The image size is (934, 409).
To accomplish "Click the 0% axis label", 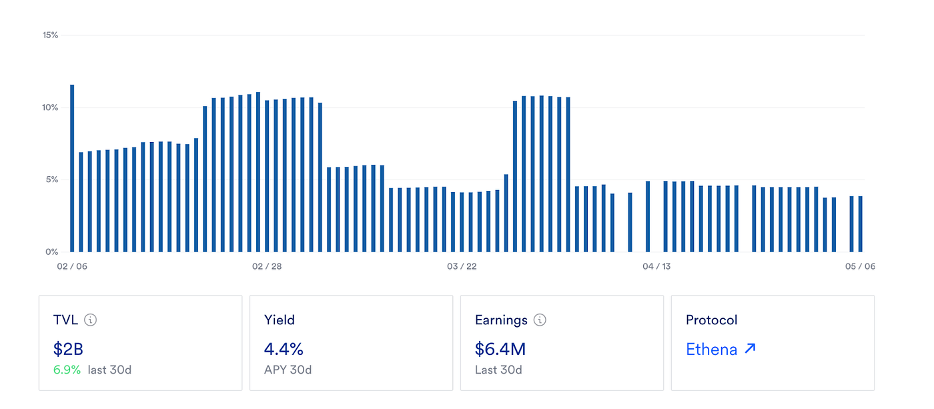I will click(x=53, y=252).
